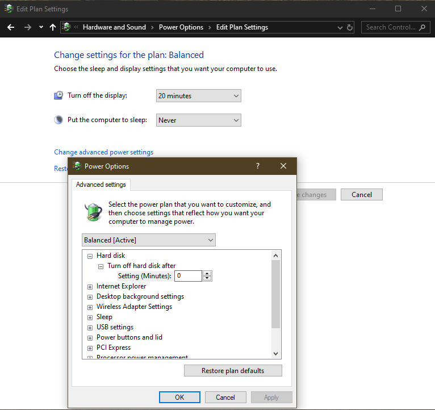Expand the address bar history dropdown
Viewport: 435px width, 410px height.
coord(340,27)
